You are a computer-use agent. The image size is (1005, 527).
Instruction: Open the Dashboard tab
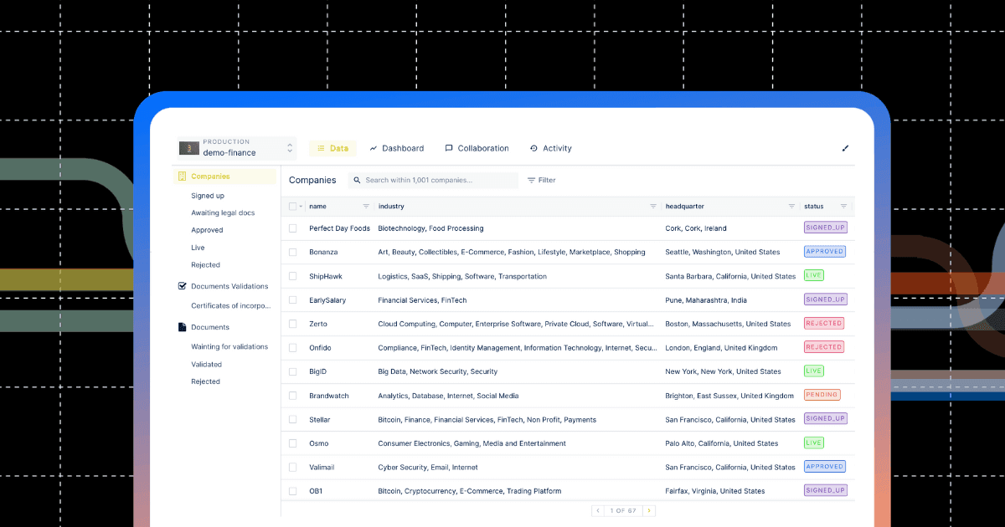pos(396,148)
